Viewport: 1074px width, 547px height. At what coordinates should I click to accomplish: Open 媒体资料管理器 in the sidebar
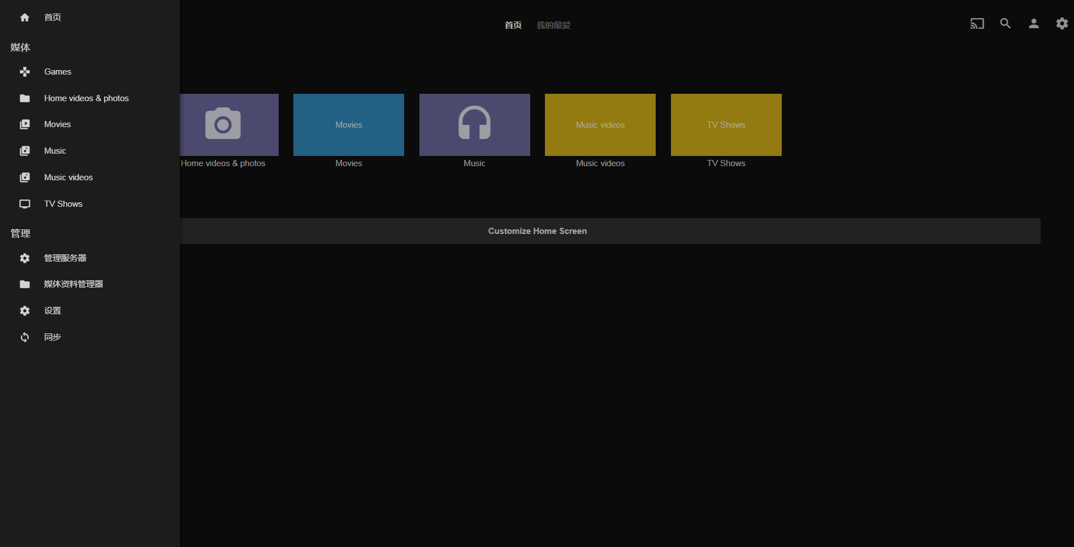tap(90, 284)
